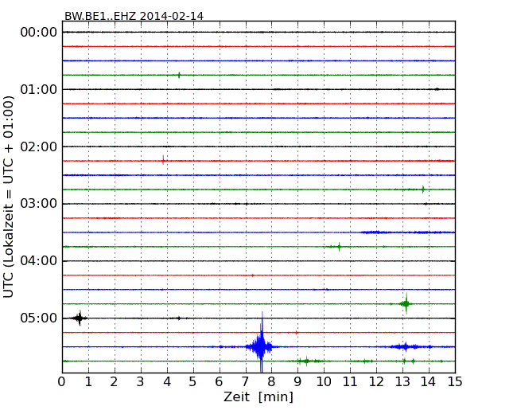Click the x-axis tick label 15
The image size is (517, 414).
pos(455,382)
